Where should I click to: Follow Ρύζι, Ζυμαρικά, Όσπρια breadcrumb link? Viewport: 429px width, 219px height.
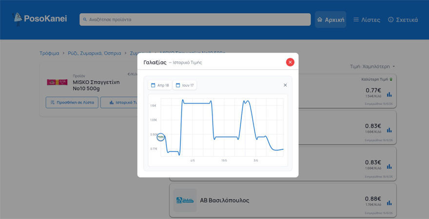(95, 53)
